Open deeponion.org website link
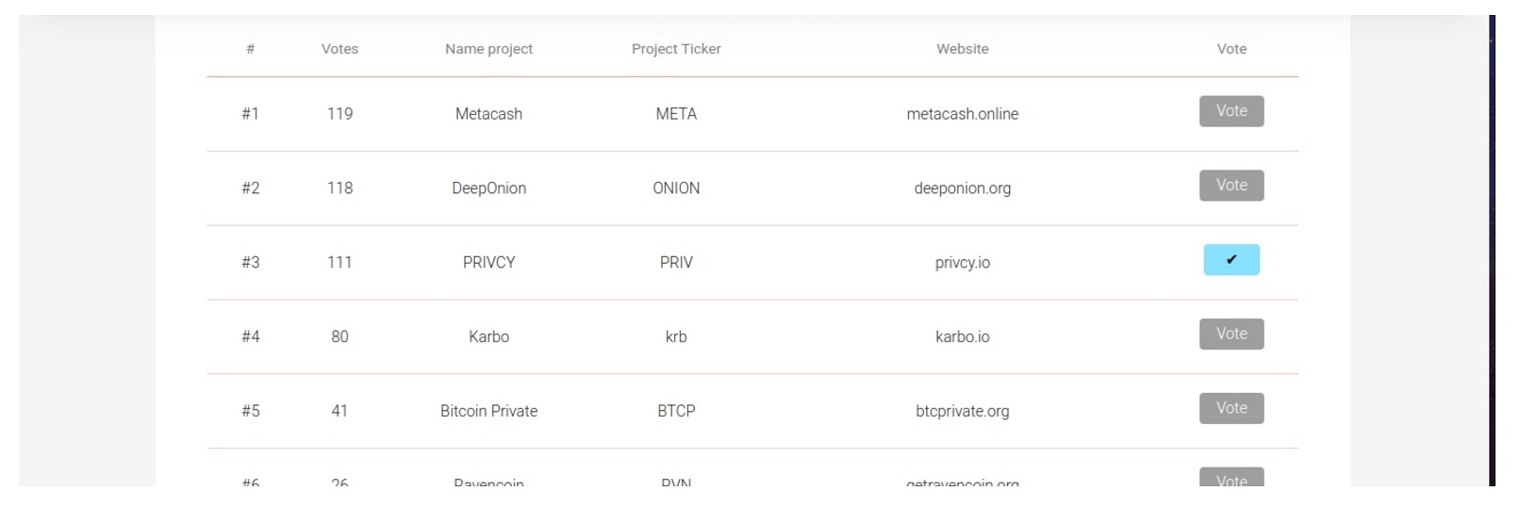This screenshot has width=1520, height=507. pos(963,188)
